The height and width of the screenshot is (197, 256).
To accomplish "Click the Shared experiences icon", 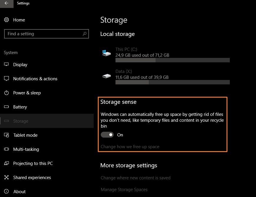I will pos(6,178).
